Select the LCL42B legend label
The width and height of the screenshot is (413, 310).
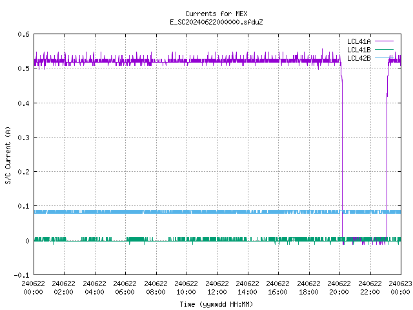coord(359,58)
